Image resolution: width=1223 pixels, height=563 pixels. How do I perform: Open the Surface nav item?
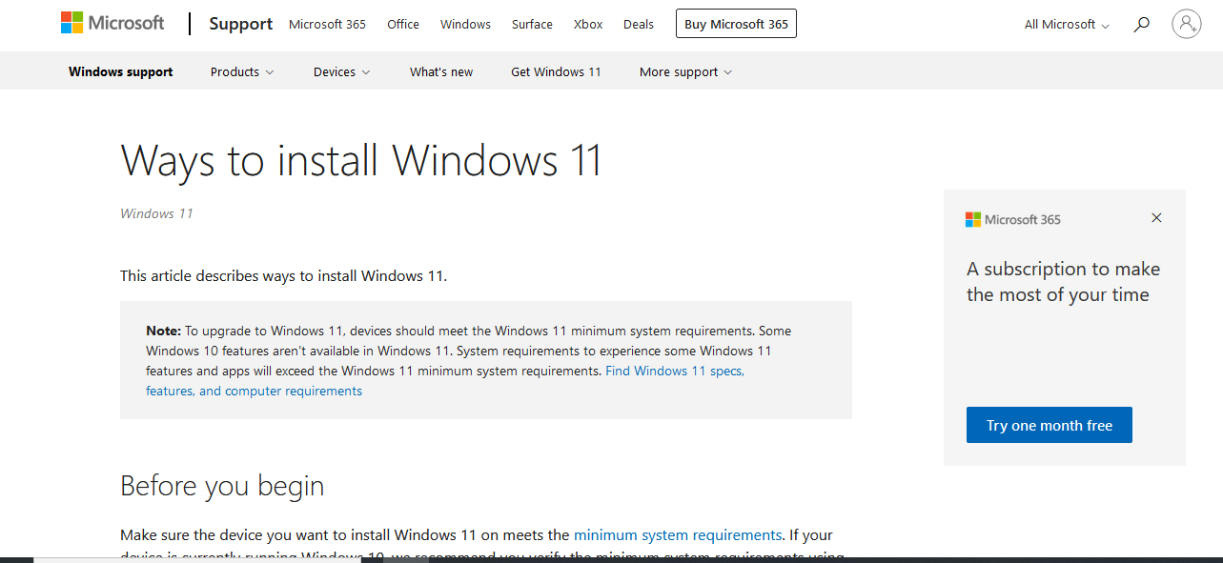coord(532,25)
